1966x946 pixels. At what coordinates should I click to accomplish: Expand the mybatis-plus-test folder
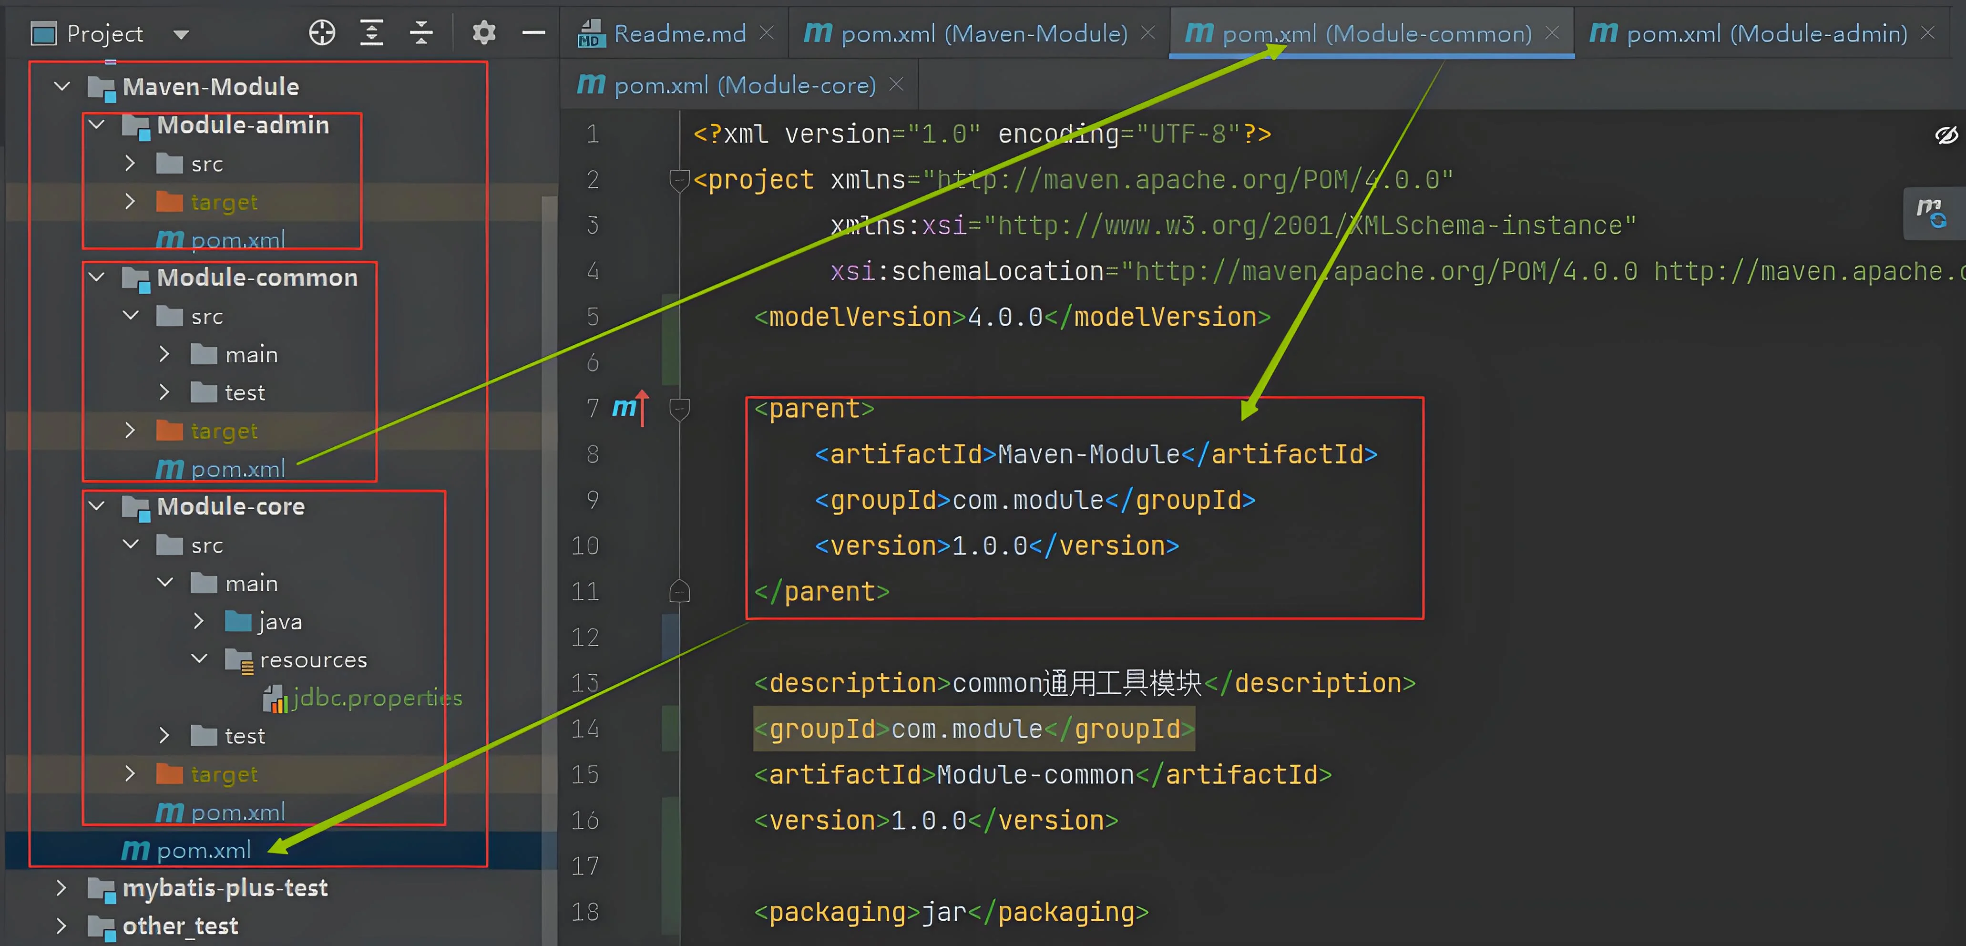point(62,888)
